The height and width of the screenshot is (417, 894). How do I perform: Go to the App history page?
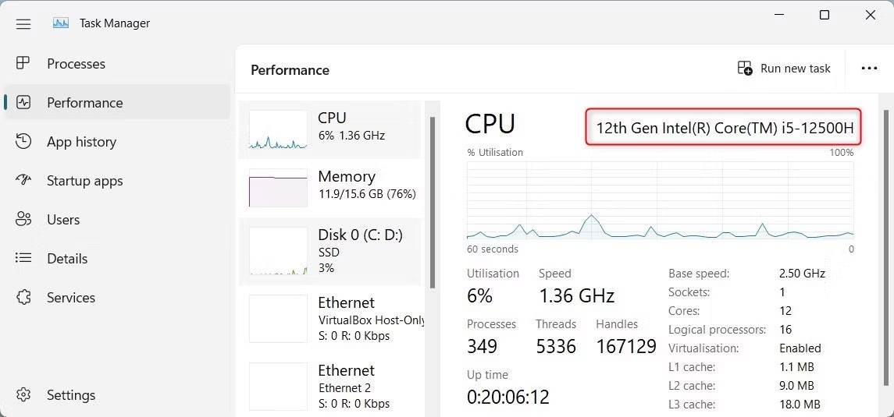pyautogui.click(x=81, y=142)
